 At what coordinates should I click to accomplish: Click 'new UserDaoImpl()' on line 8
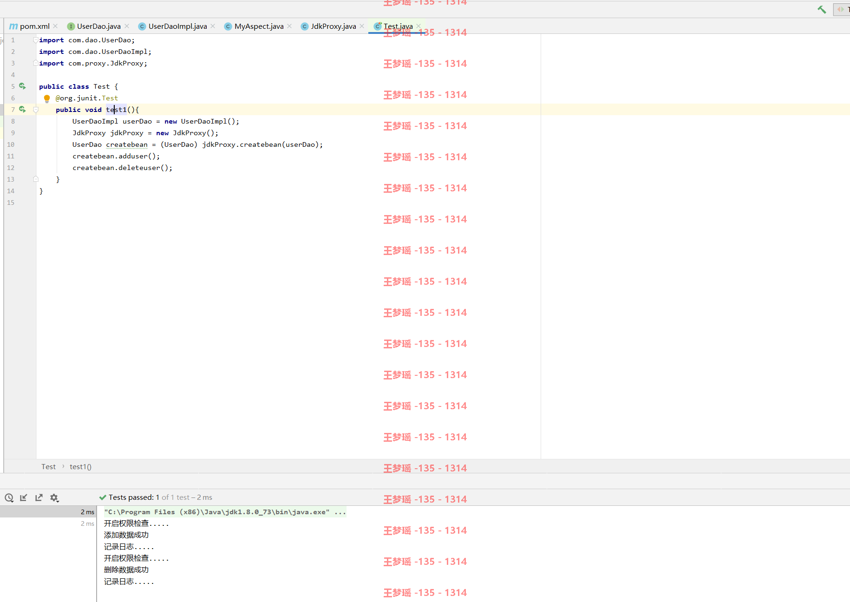[x=200, y=121]
